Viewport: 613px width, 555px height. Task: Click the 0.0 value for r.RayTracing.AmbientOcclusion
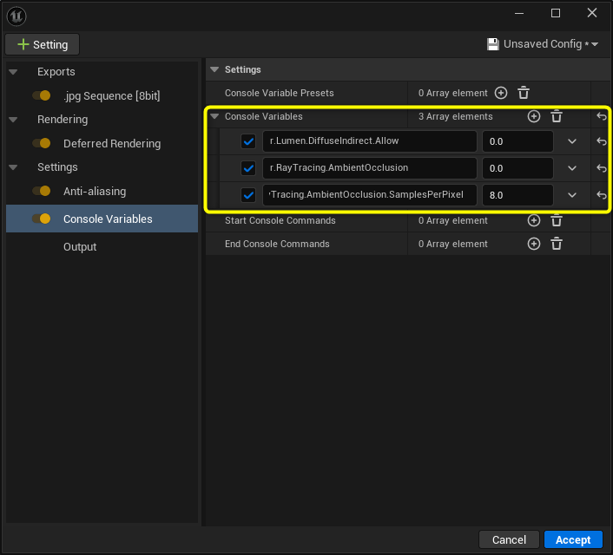point(517,168)
